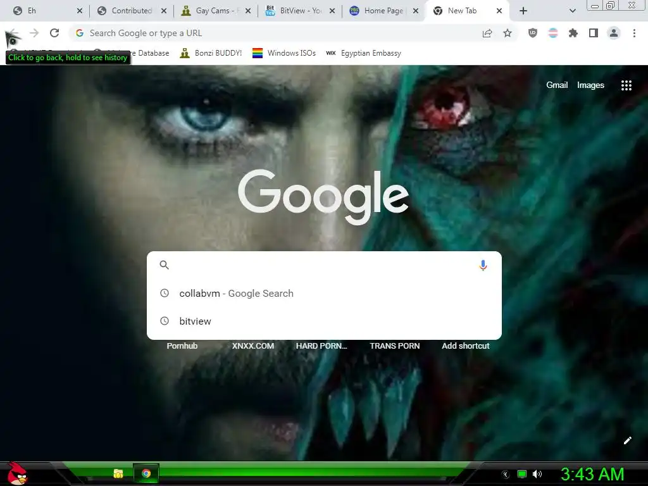
Task: Open Gmail link
Action: click(557, 85)
